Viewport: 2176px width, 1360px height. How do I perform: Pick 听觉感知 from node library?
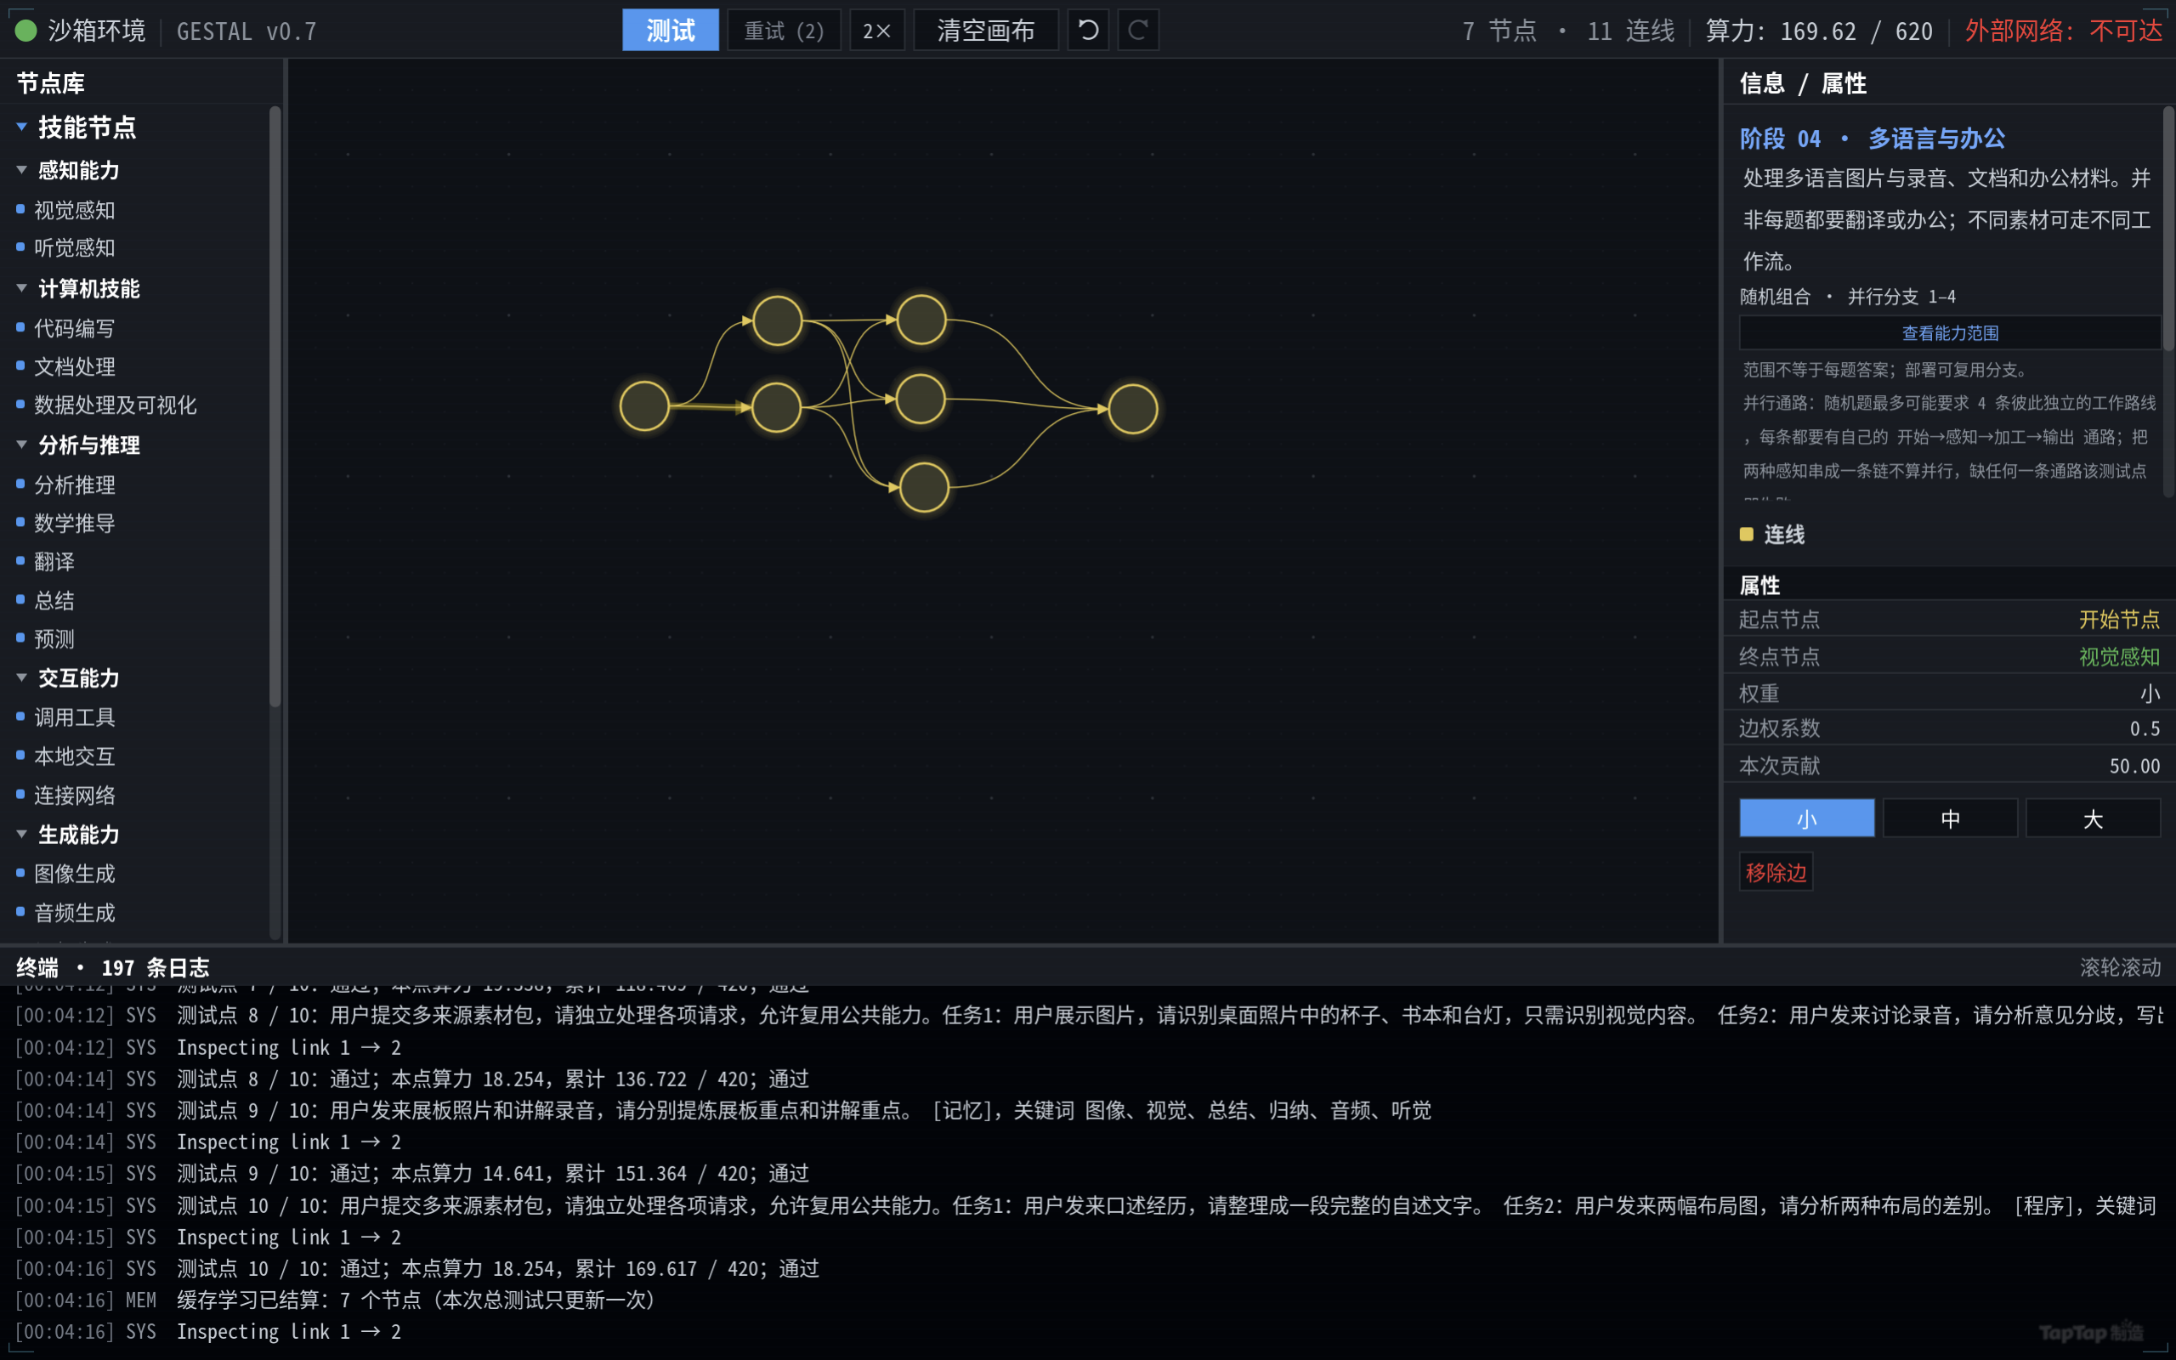(x=74, y=247)
